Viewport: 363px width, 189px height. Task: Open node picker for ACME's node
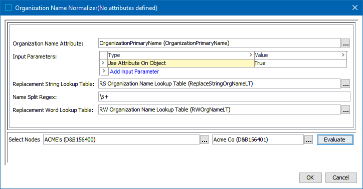point(204,140)
